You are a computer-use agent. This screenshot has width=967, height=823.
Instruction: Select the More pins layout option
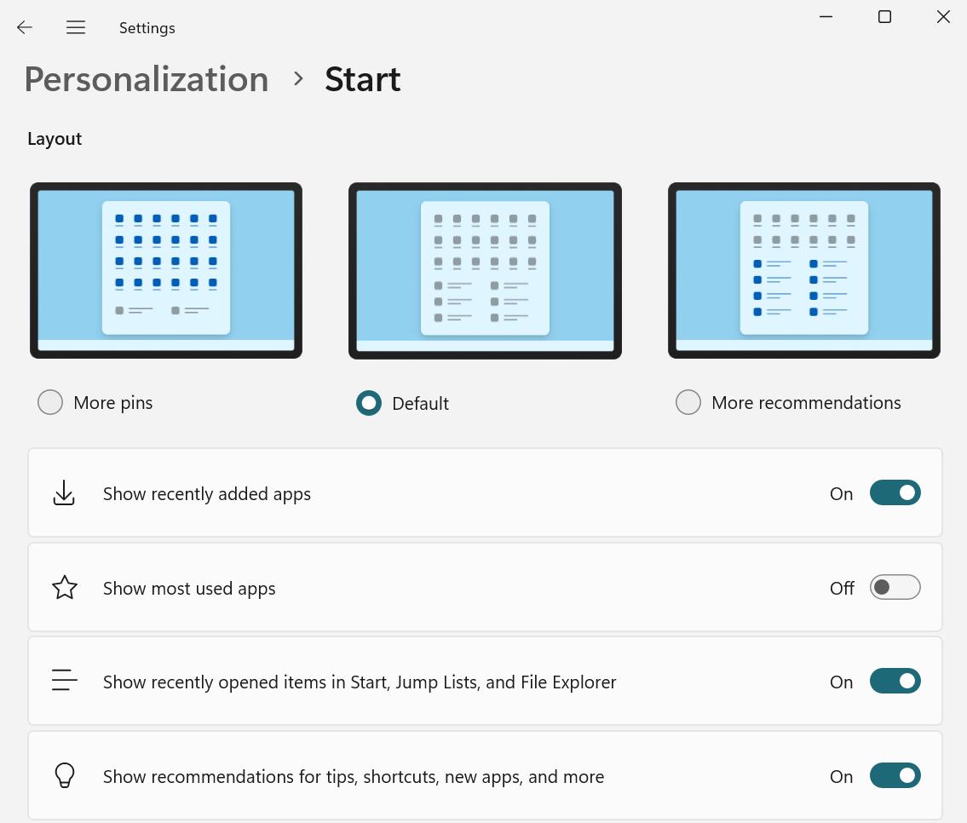click(x=49, y=401)
